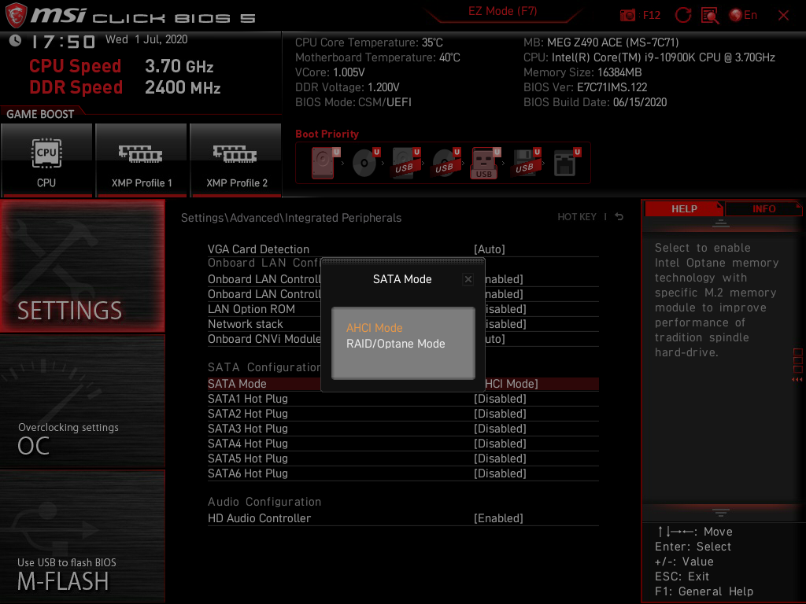The width and height of the screenshot is (806, 604).
Task: Click the screenshot camera icon
Action: pos(628,15)
